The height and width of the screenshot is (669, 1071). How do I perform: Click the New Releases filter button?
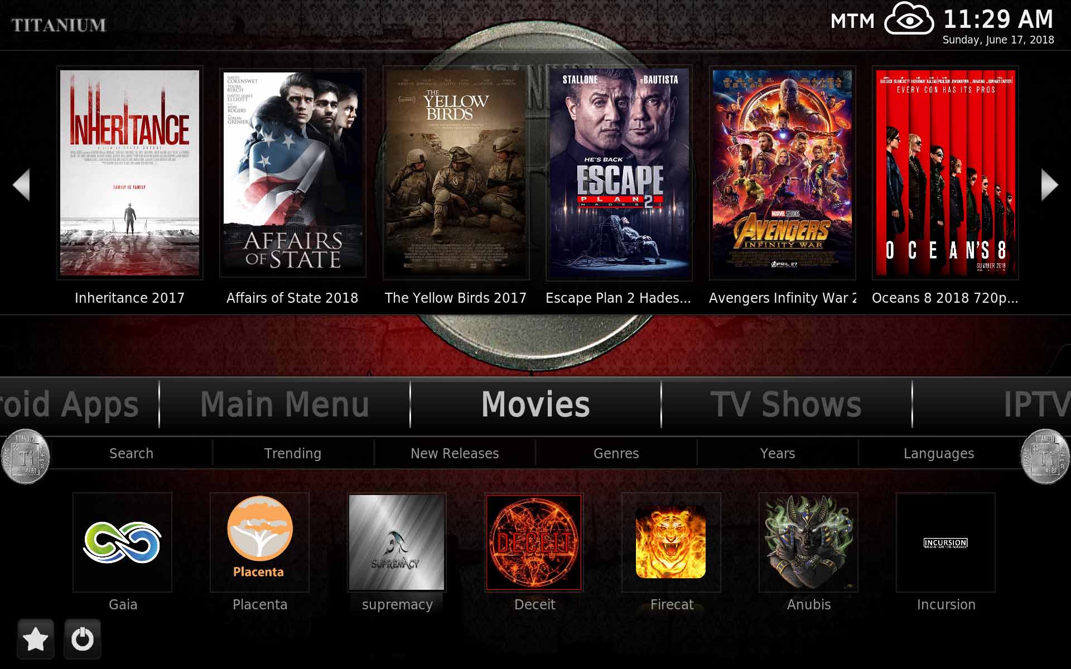coord(455,453)
